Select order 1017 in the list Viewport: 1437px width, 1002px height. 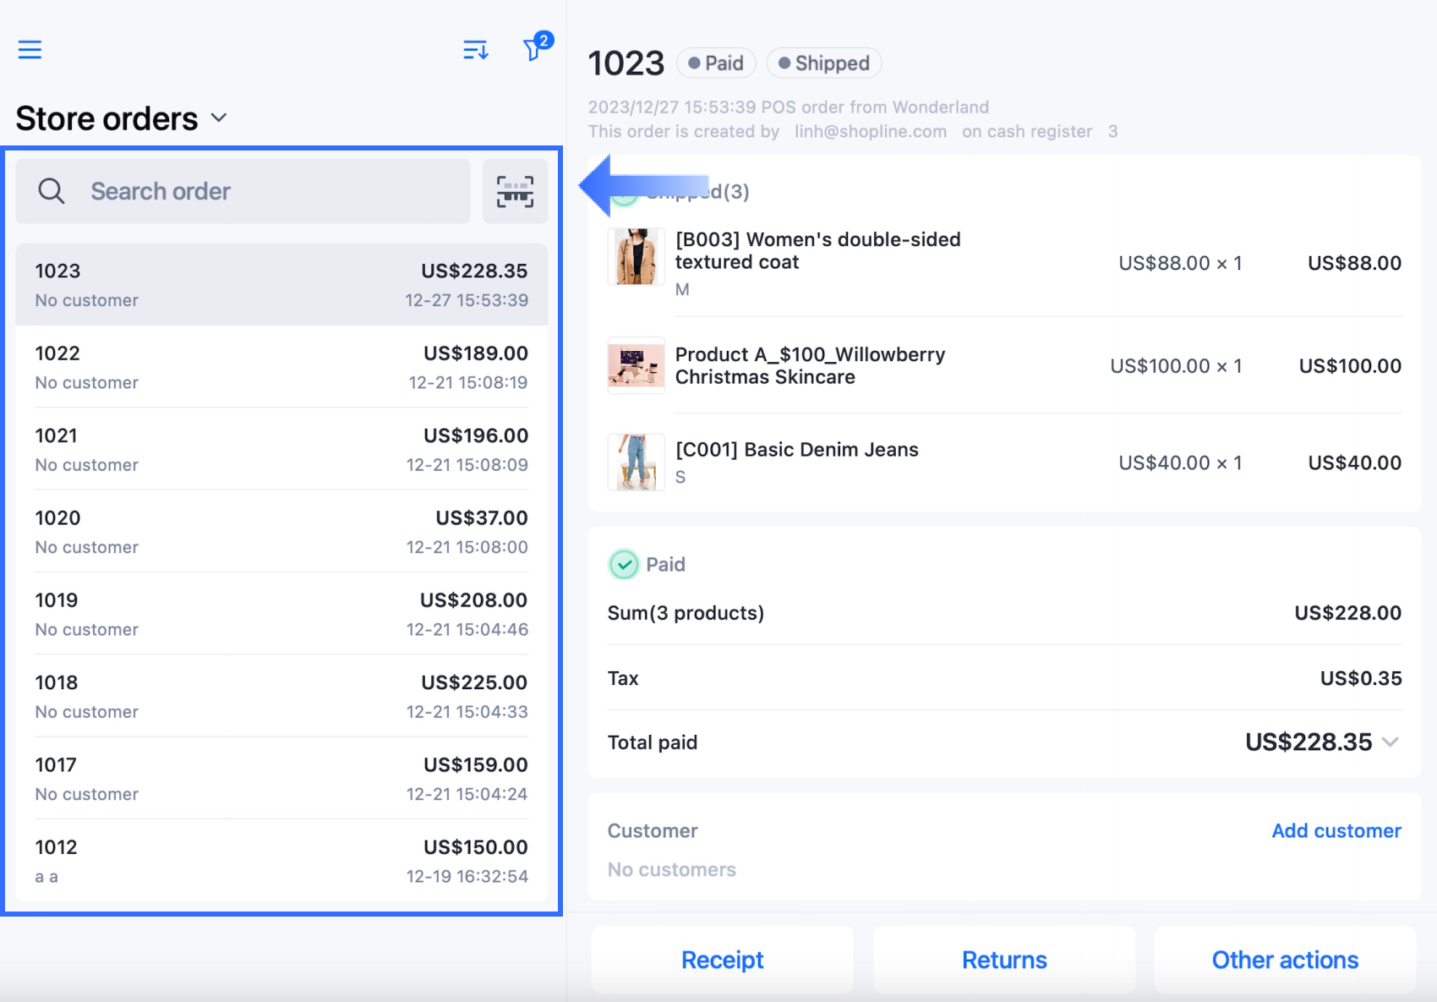click(x=281, y=779)
